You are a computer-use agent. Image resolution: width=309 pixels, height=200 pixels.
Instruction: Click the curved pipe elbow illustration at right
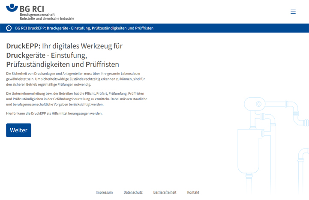pyautogui.click(x=295, y=112)
